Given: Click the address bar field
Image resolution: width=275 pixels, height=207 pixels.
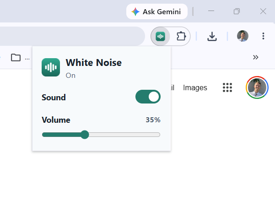Looking at the screenshot, I should coord(72,36).
